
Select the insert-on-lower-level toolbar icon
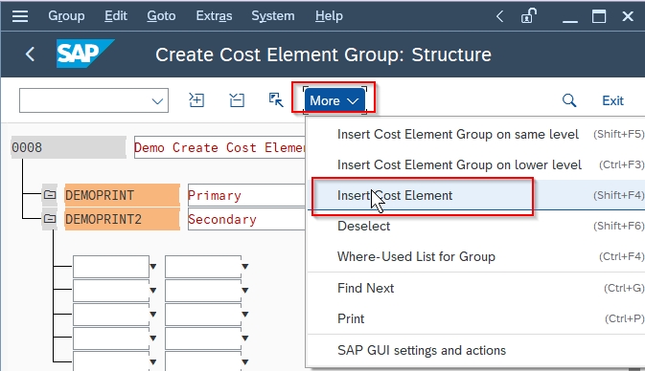(237, 100)
